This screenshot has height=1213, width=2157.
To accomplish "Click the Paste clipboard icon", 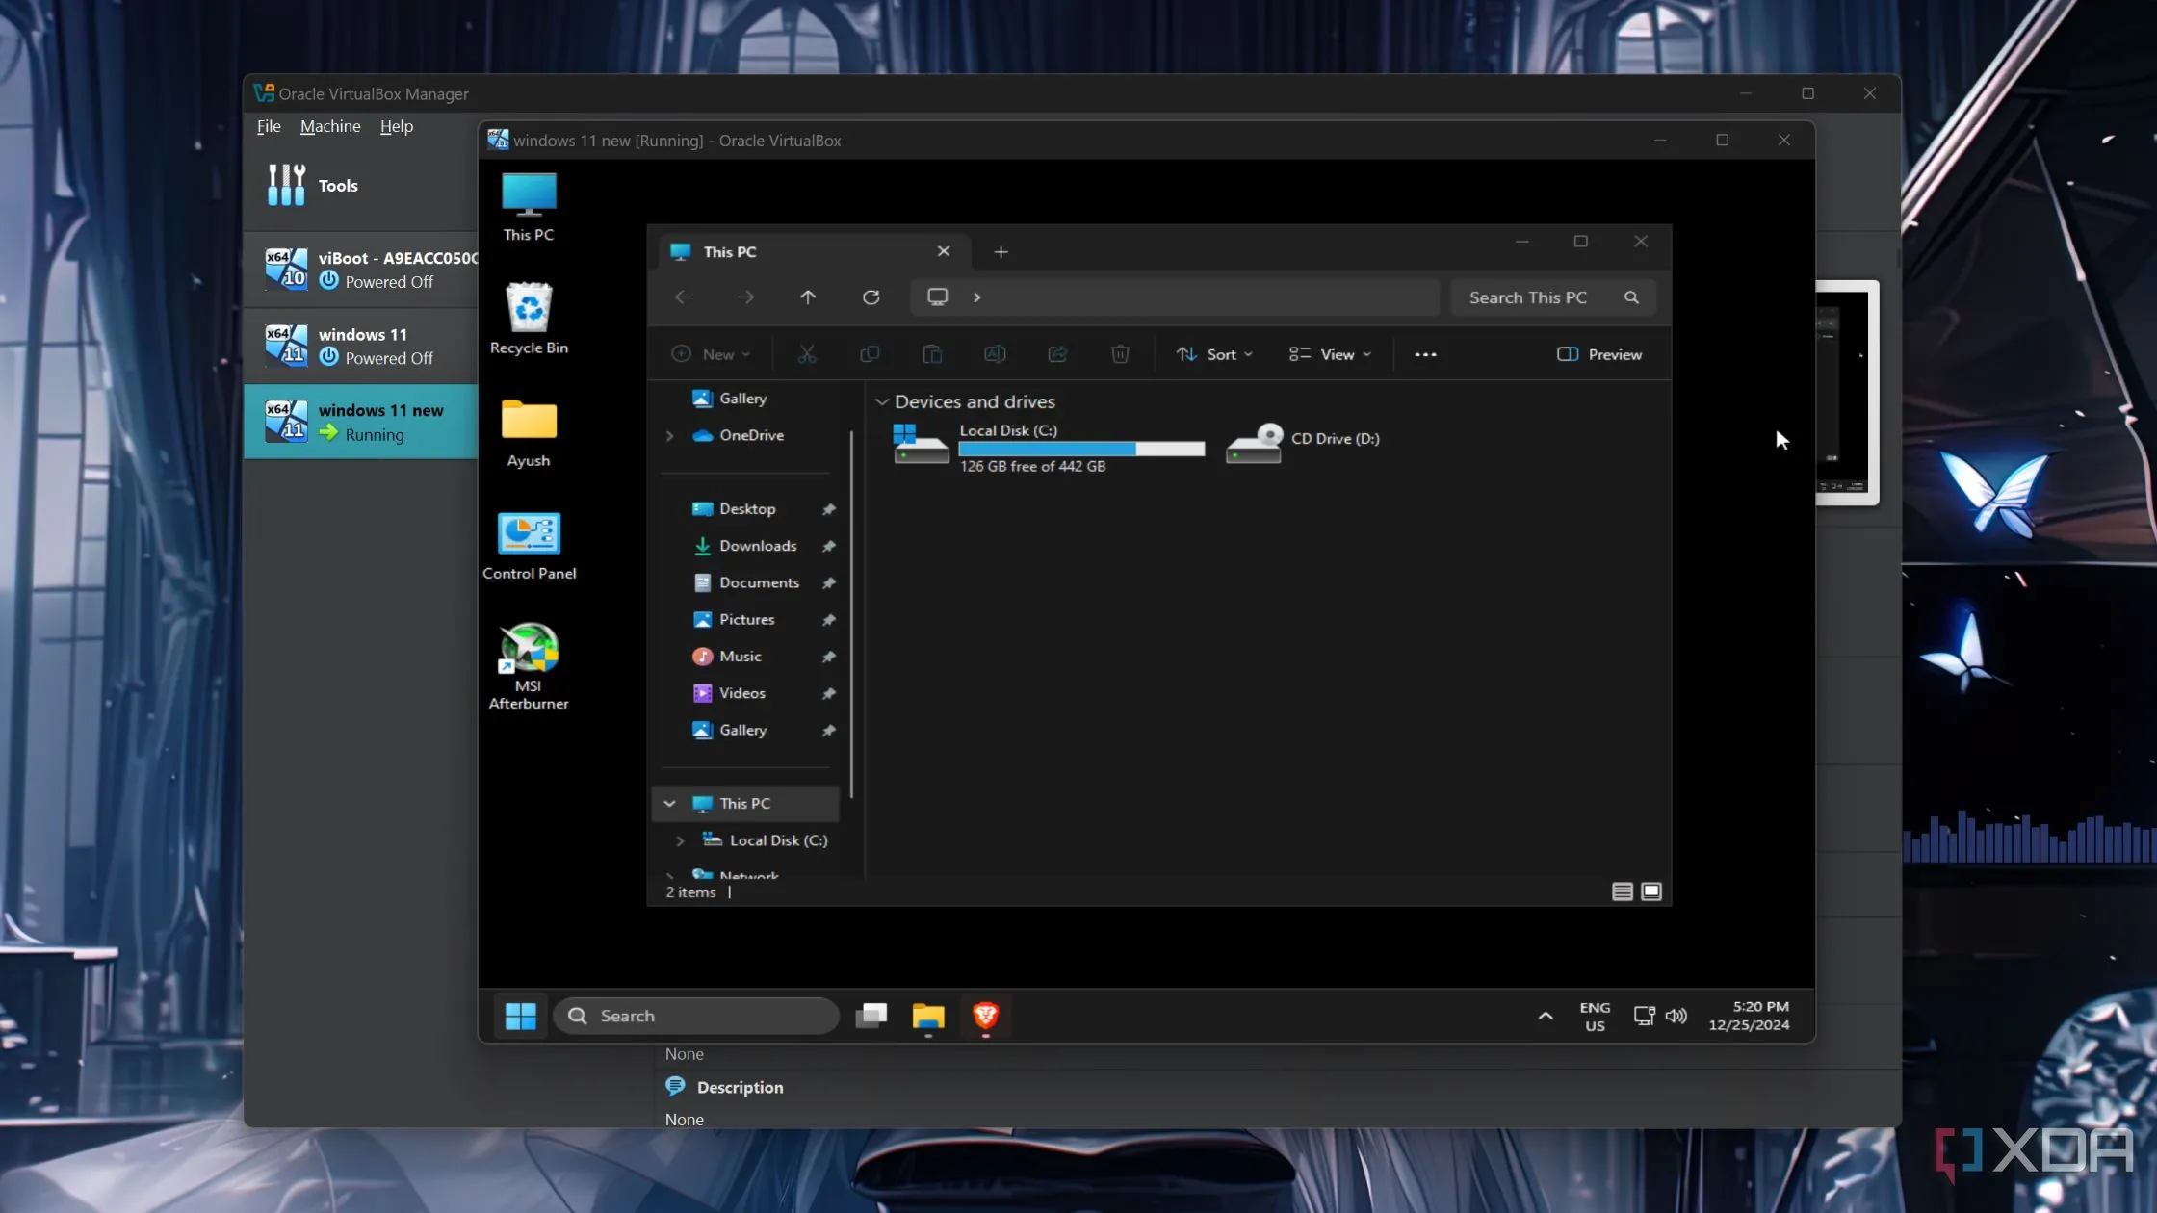I will click(x=932, y=354).
